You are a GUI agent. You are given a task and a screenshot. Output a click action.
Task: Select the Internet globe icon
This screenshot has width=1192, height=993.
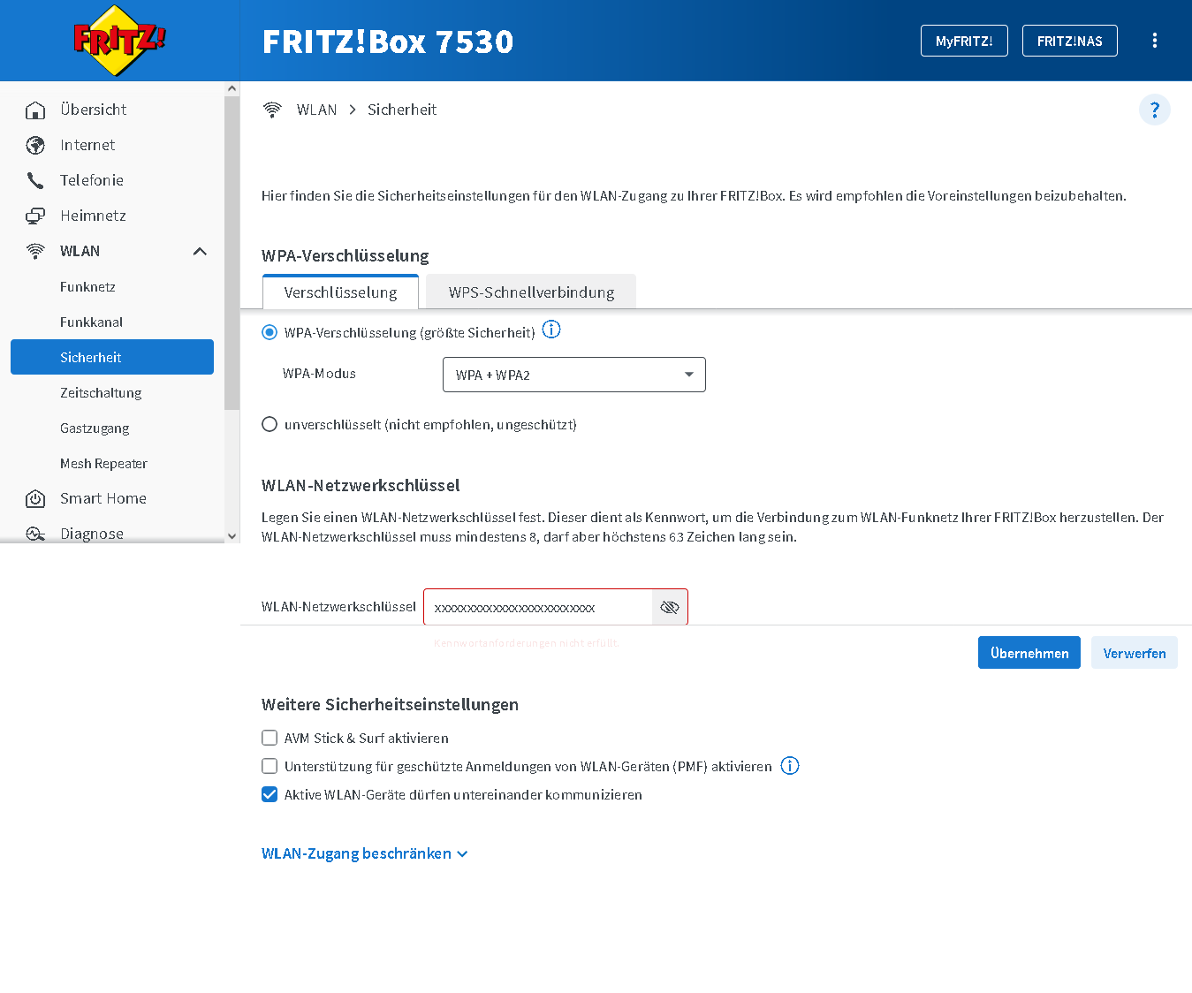35,144
